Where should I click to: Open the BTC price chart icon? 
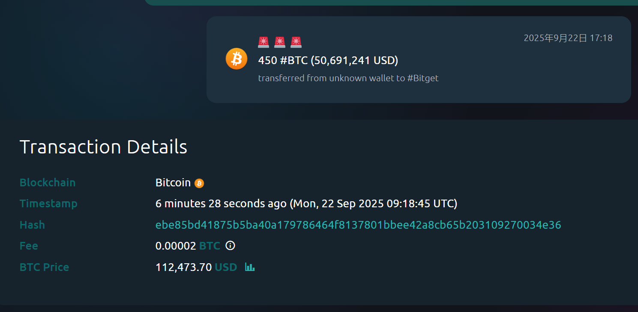tap(250, 267)
